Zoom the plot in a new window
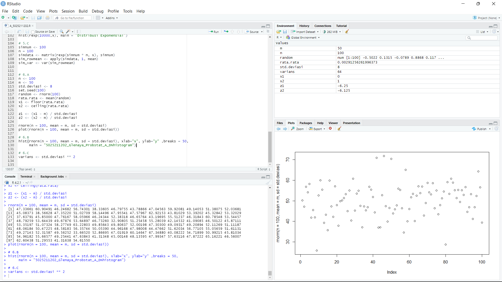The image size is (502, 282). coord(298,128)
